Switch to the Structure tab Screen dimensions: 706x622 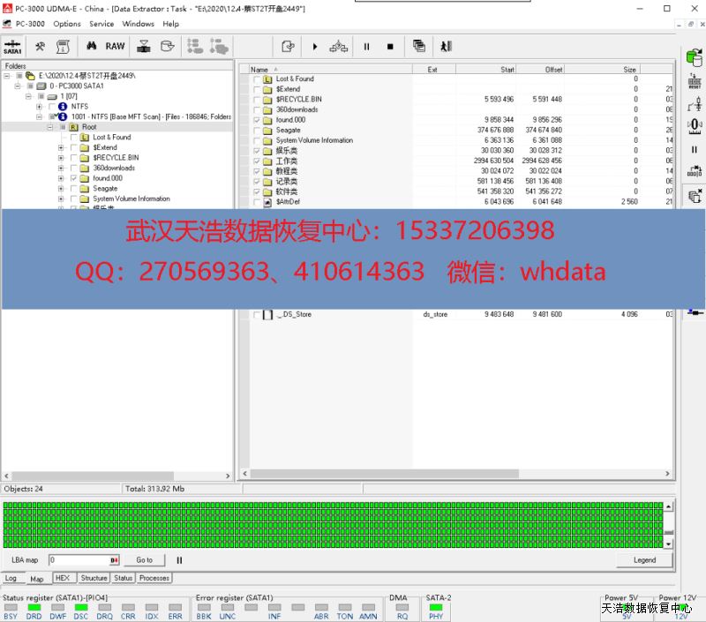point(94,579)
